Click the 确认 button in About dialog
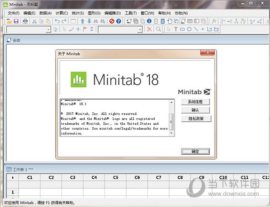This screenshot has width=270, height=207. coord(195,110)
